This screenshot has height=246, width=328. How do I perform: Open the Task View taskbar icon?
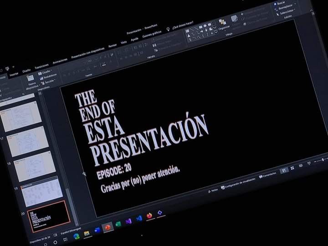(65, 239)
